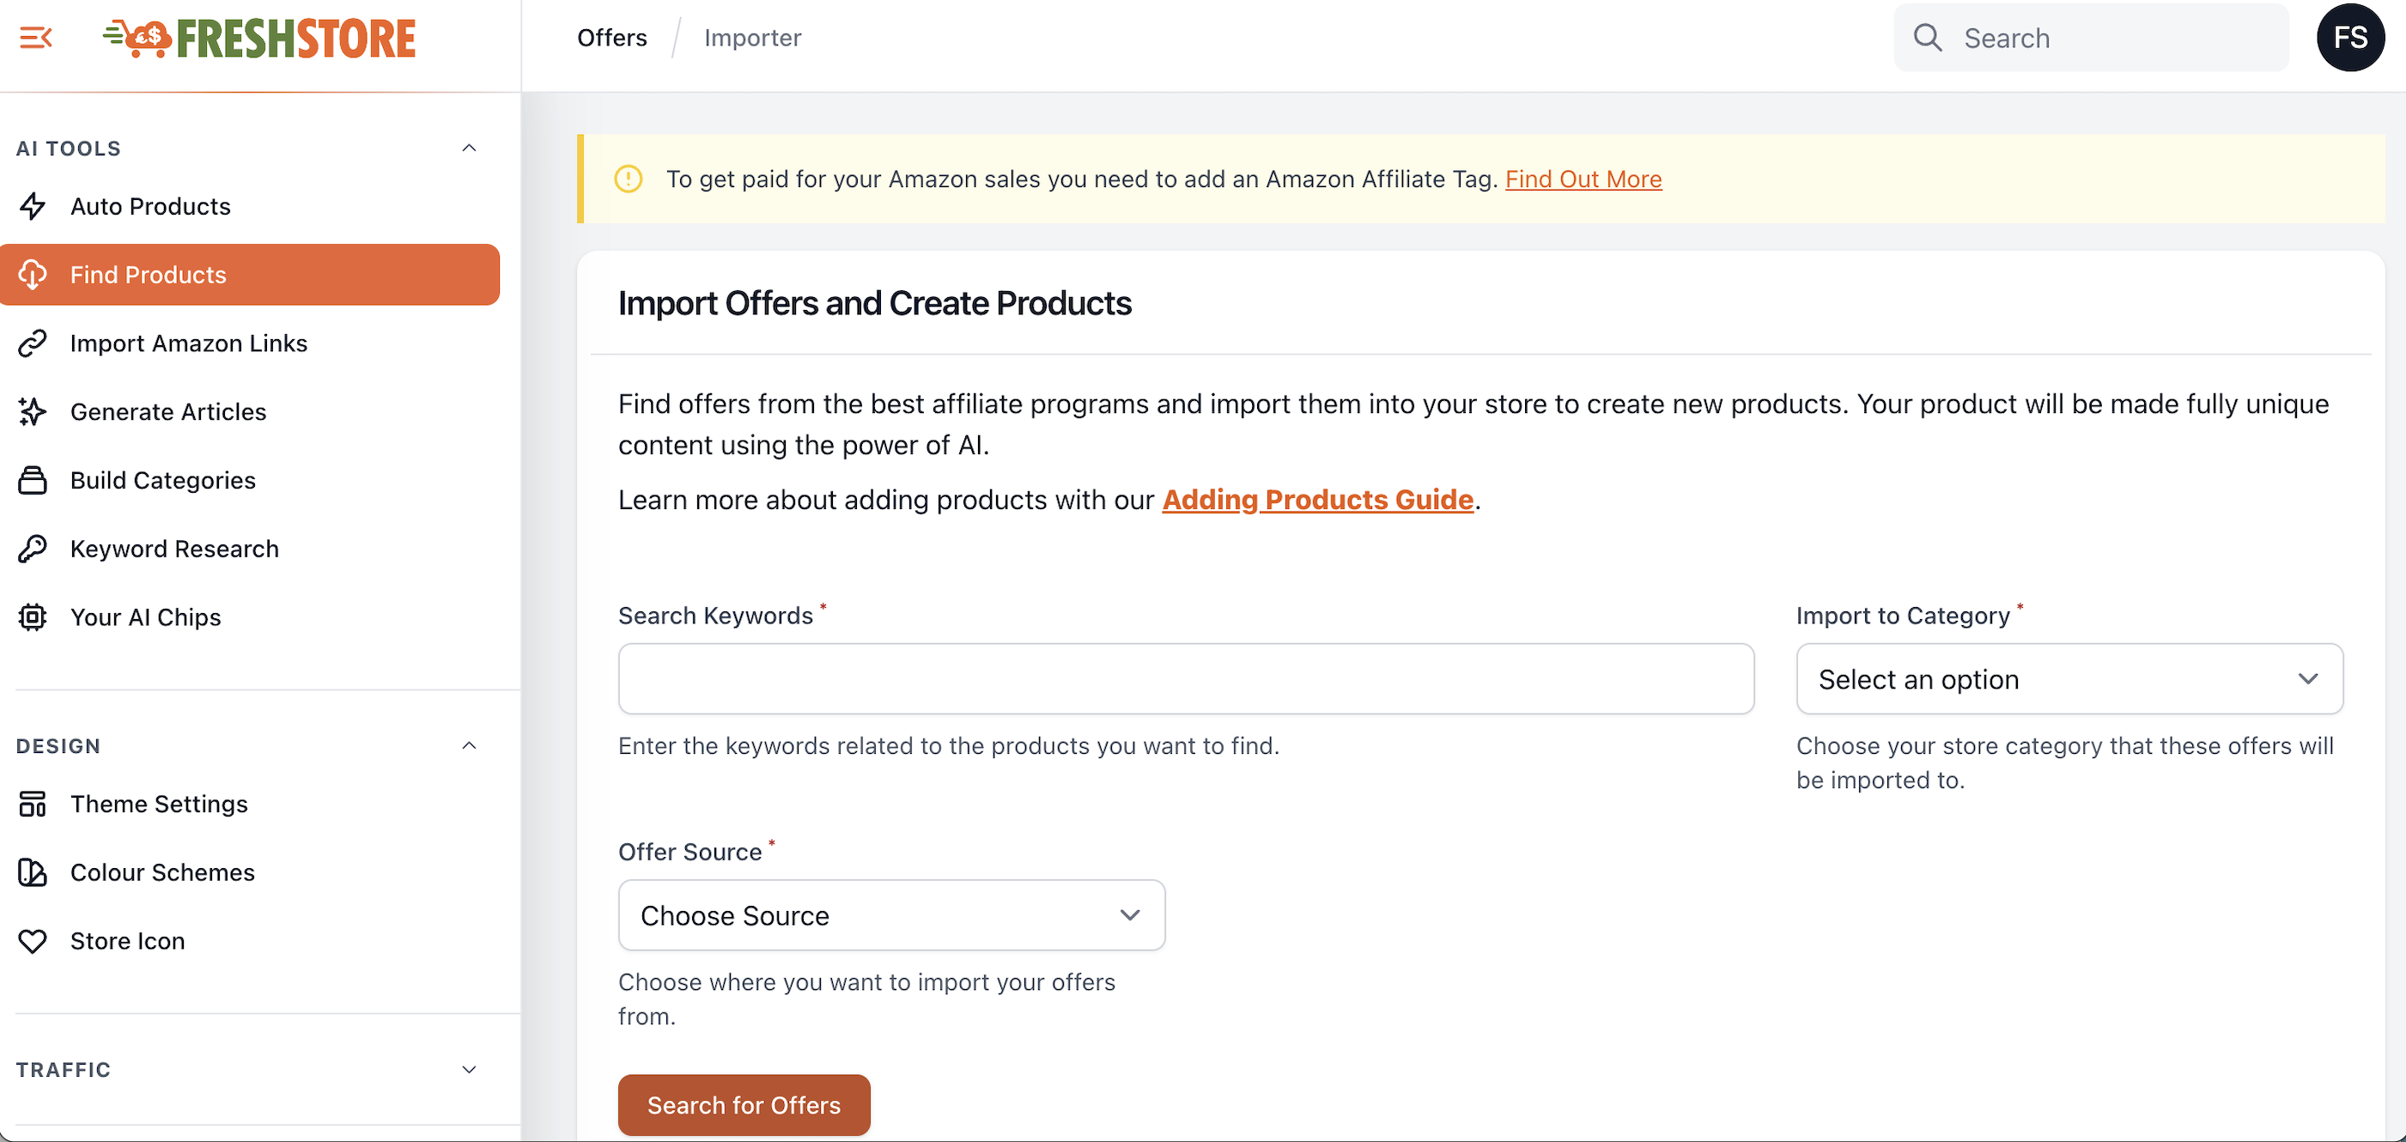Collapse the Design section chevron

tap(469, 745)
